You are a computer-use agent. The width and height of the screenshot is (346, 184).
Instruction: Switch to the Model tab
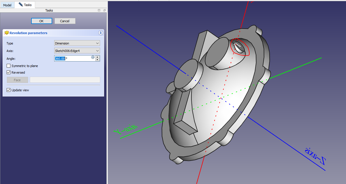click(x=7, y=5)
